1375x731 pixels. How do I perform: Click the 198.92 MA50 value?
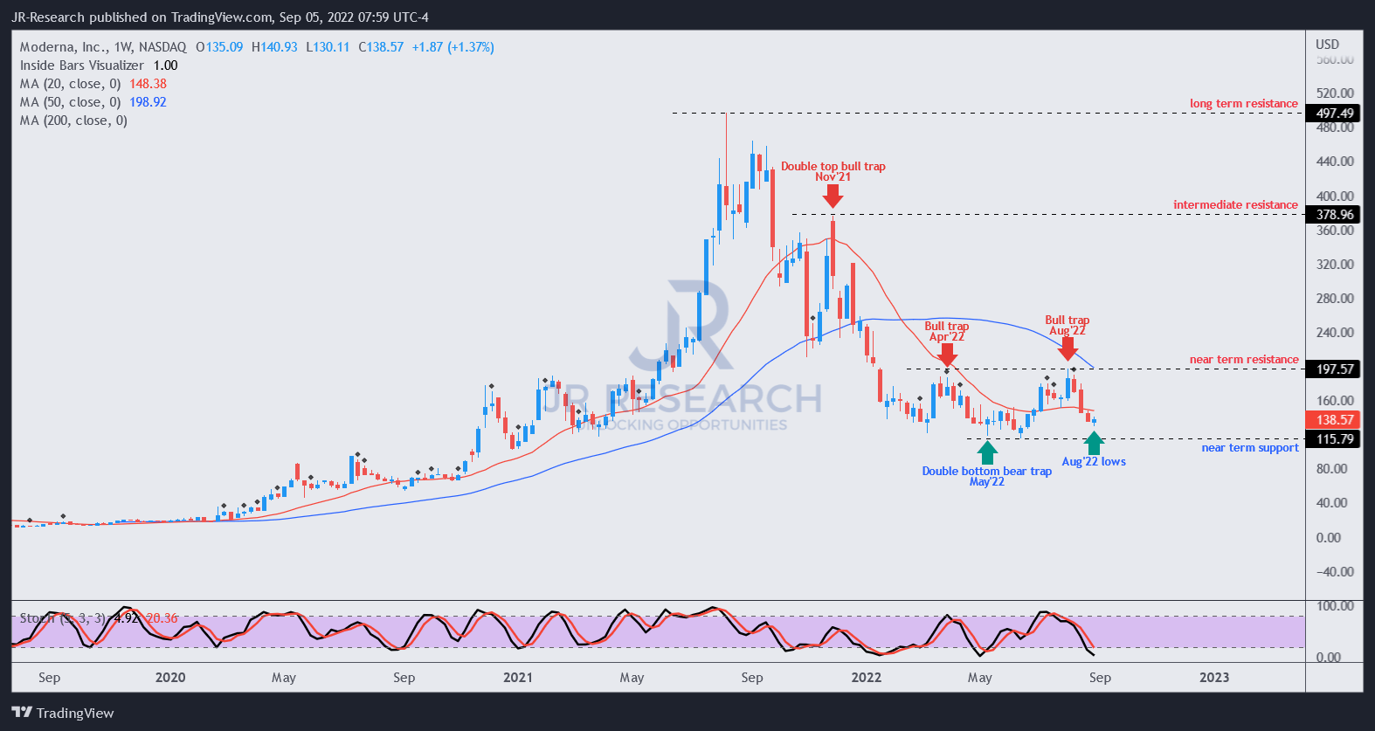pyautogui.click(x=148, y=102)
